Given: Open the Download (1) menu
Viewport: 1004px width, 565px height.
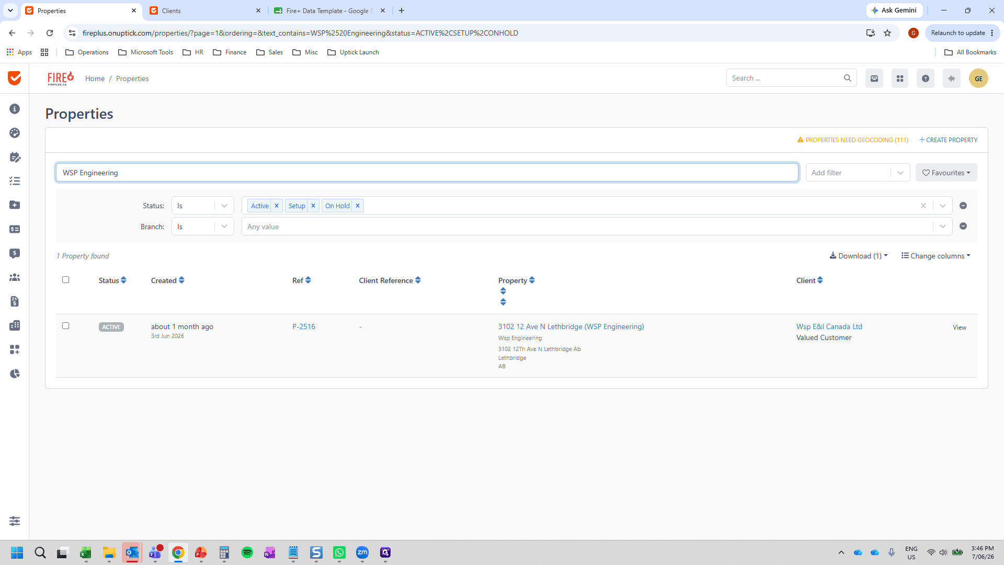Looking at the screenshot, I should pyautogui.click(x=858, y=256).
